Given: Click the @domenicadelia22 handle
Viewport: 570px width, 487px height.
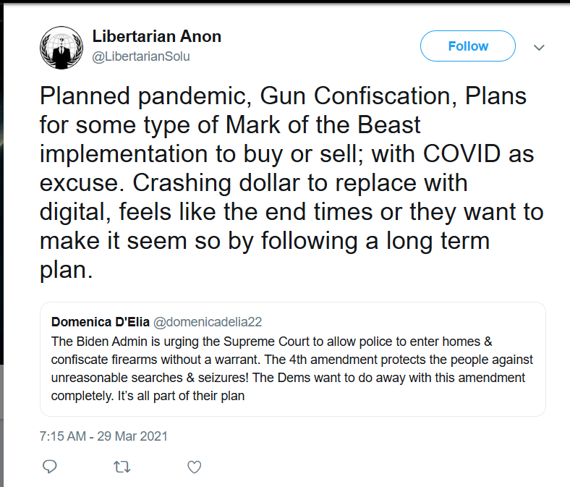Looking at the screenshot, I should [x=208, y=322].
